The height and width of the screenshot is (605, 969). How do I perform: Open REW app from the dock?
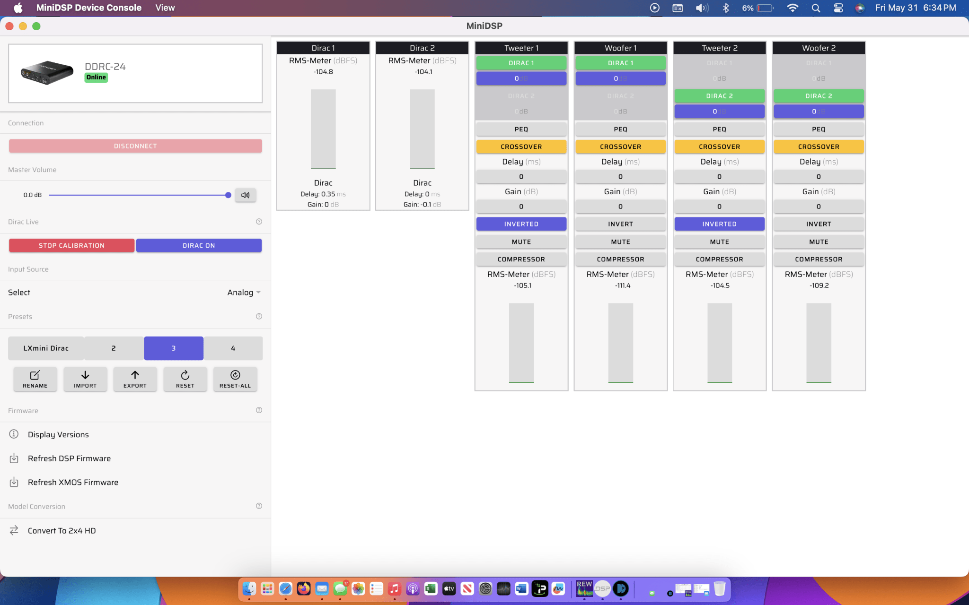coord(584,588)
